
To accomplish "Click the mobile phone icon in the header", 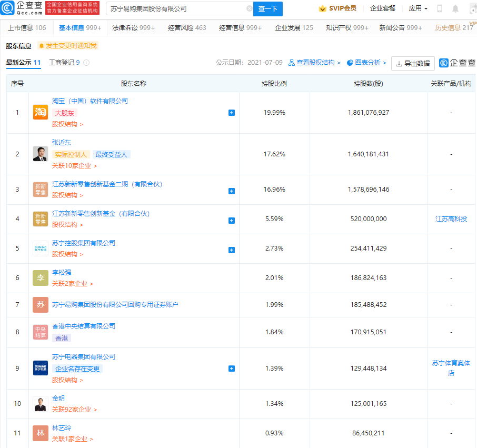I will (440, 9).
